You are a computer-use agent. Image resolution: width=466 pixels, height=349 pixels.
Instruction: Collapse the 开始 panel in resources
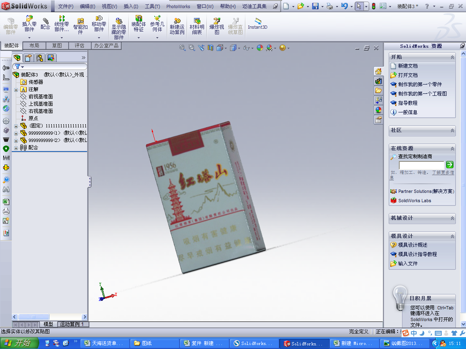(x=452, y=57)
